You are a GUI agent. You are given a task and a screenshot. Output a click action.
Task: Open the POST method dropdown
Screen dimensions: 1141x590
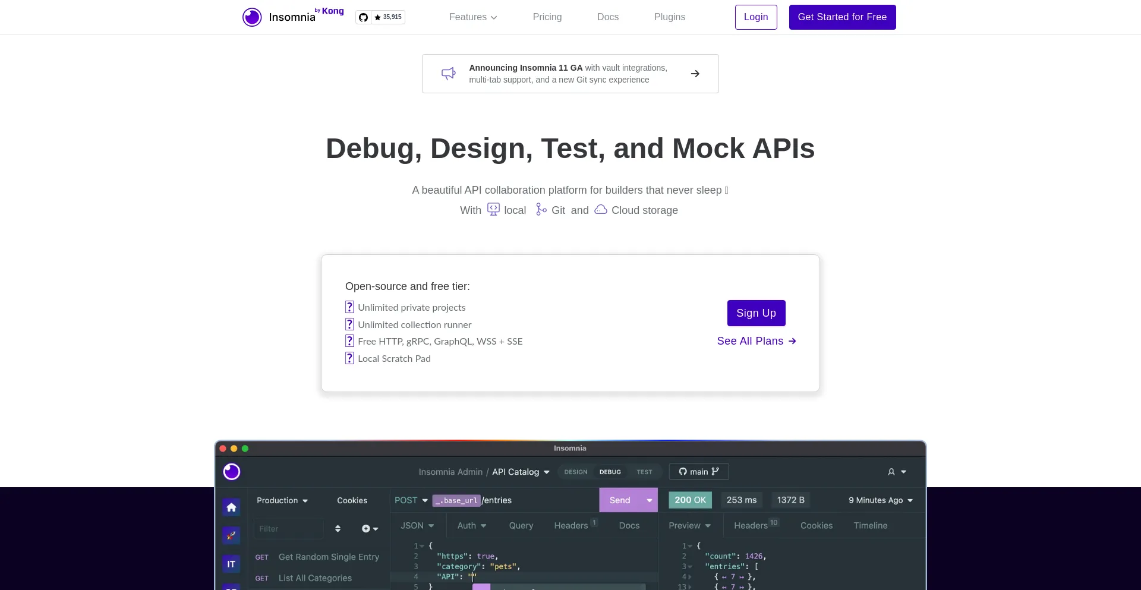coord(411,500)
